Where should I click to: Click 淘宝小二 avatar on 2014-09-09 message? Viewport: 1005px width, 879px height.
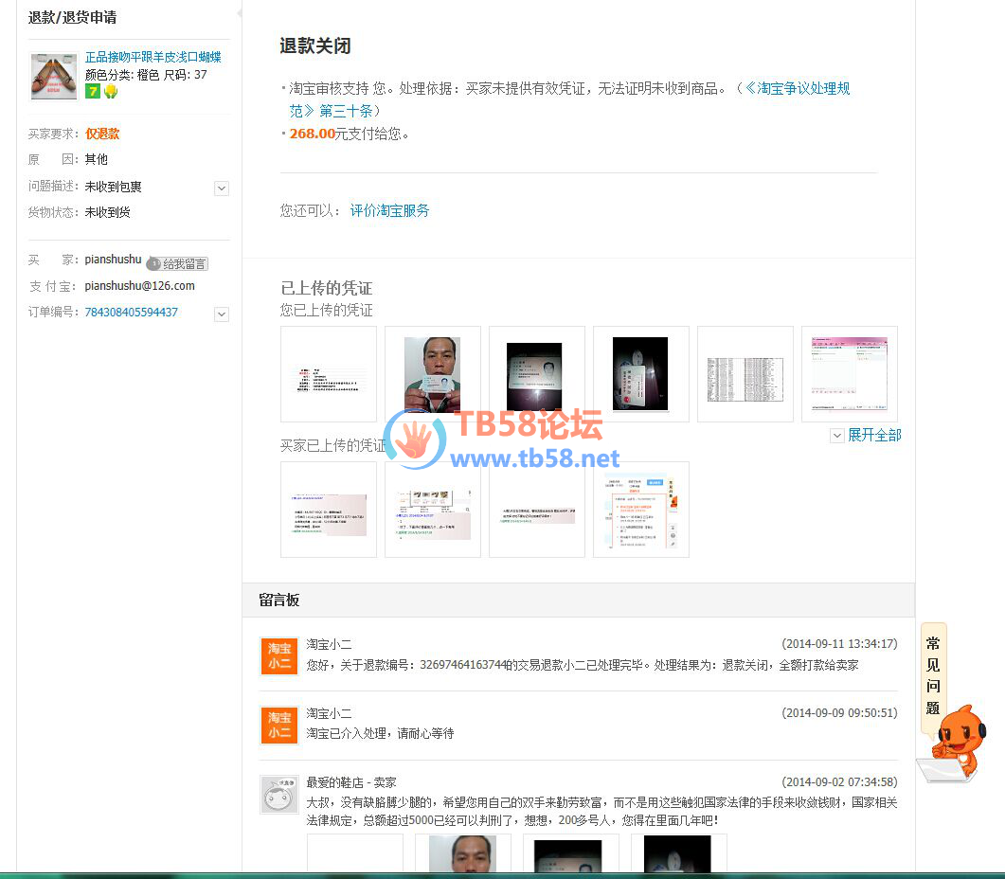279,726
